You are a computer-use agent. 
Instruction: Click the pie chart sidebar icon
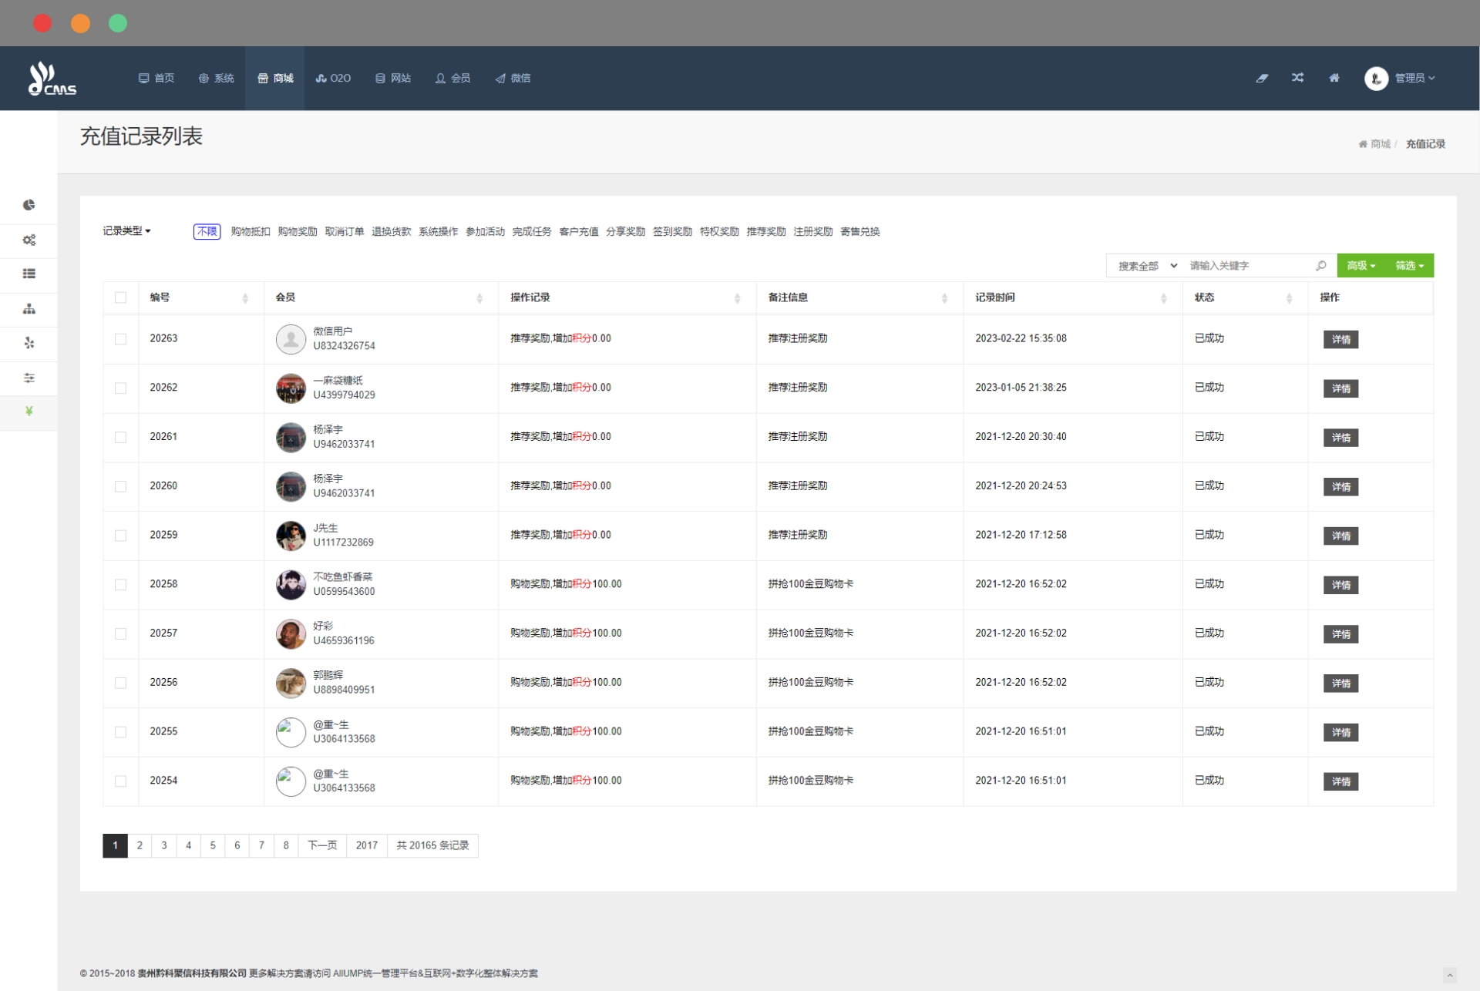coord(29,205)
